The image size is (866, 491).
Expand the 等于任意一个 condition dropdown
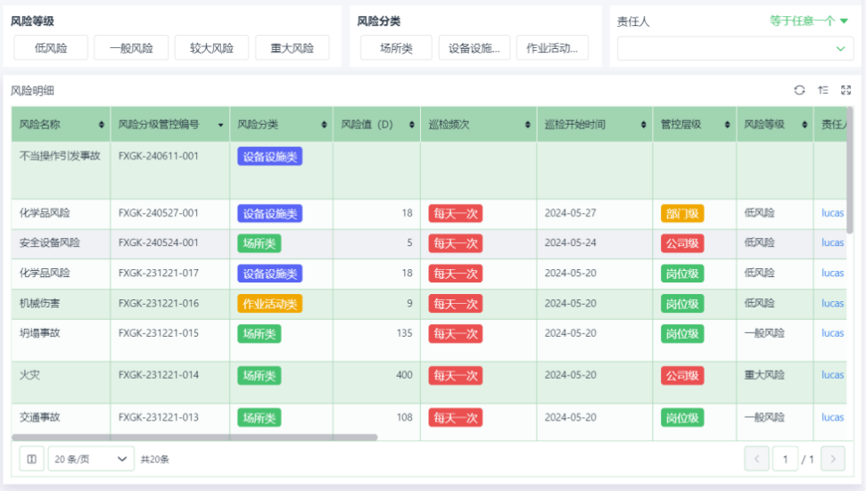tap(809, 20)
